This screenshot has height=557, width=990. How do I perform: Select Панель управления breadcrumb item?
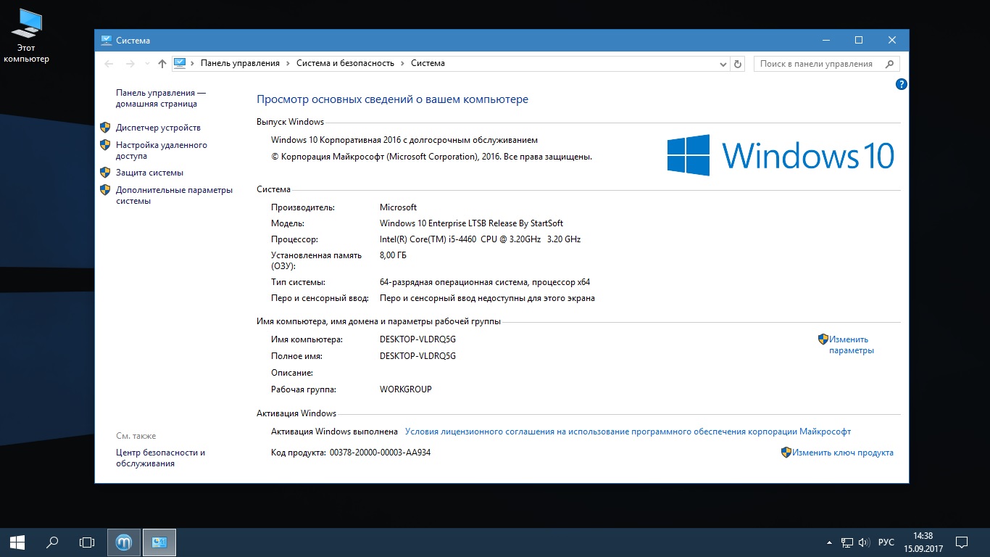click(240, 63)
